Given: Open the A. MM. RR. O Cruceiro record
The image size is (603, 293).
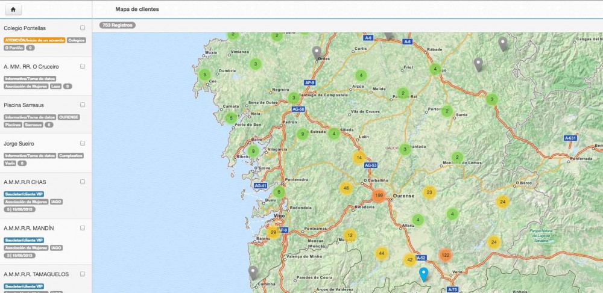Looking at the screenshot, I should pos(28,67).
